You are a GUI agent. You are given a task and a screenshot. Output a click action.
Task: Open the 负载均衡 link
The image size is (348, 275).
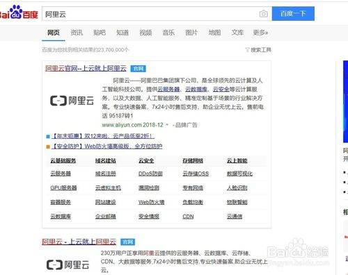coord(193,202)
